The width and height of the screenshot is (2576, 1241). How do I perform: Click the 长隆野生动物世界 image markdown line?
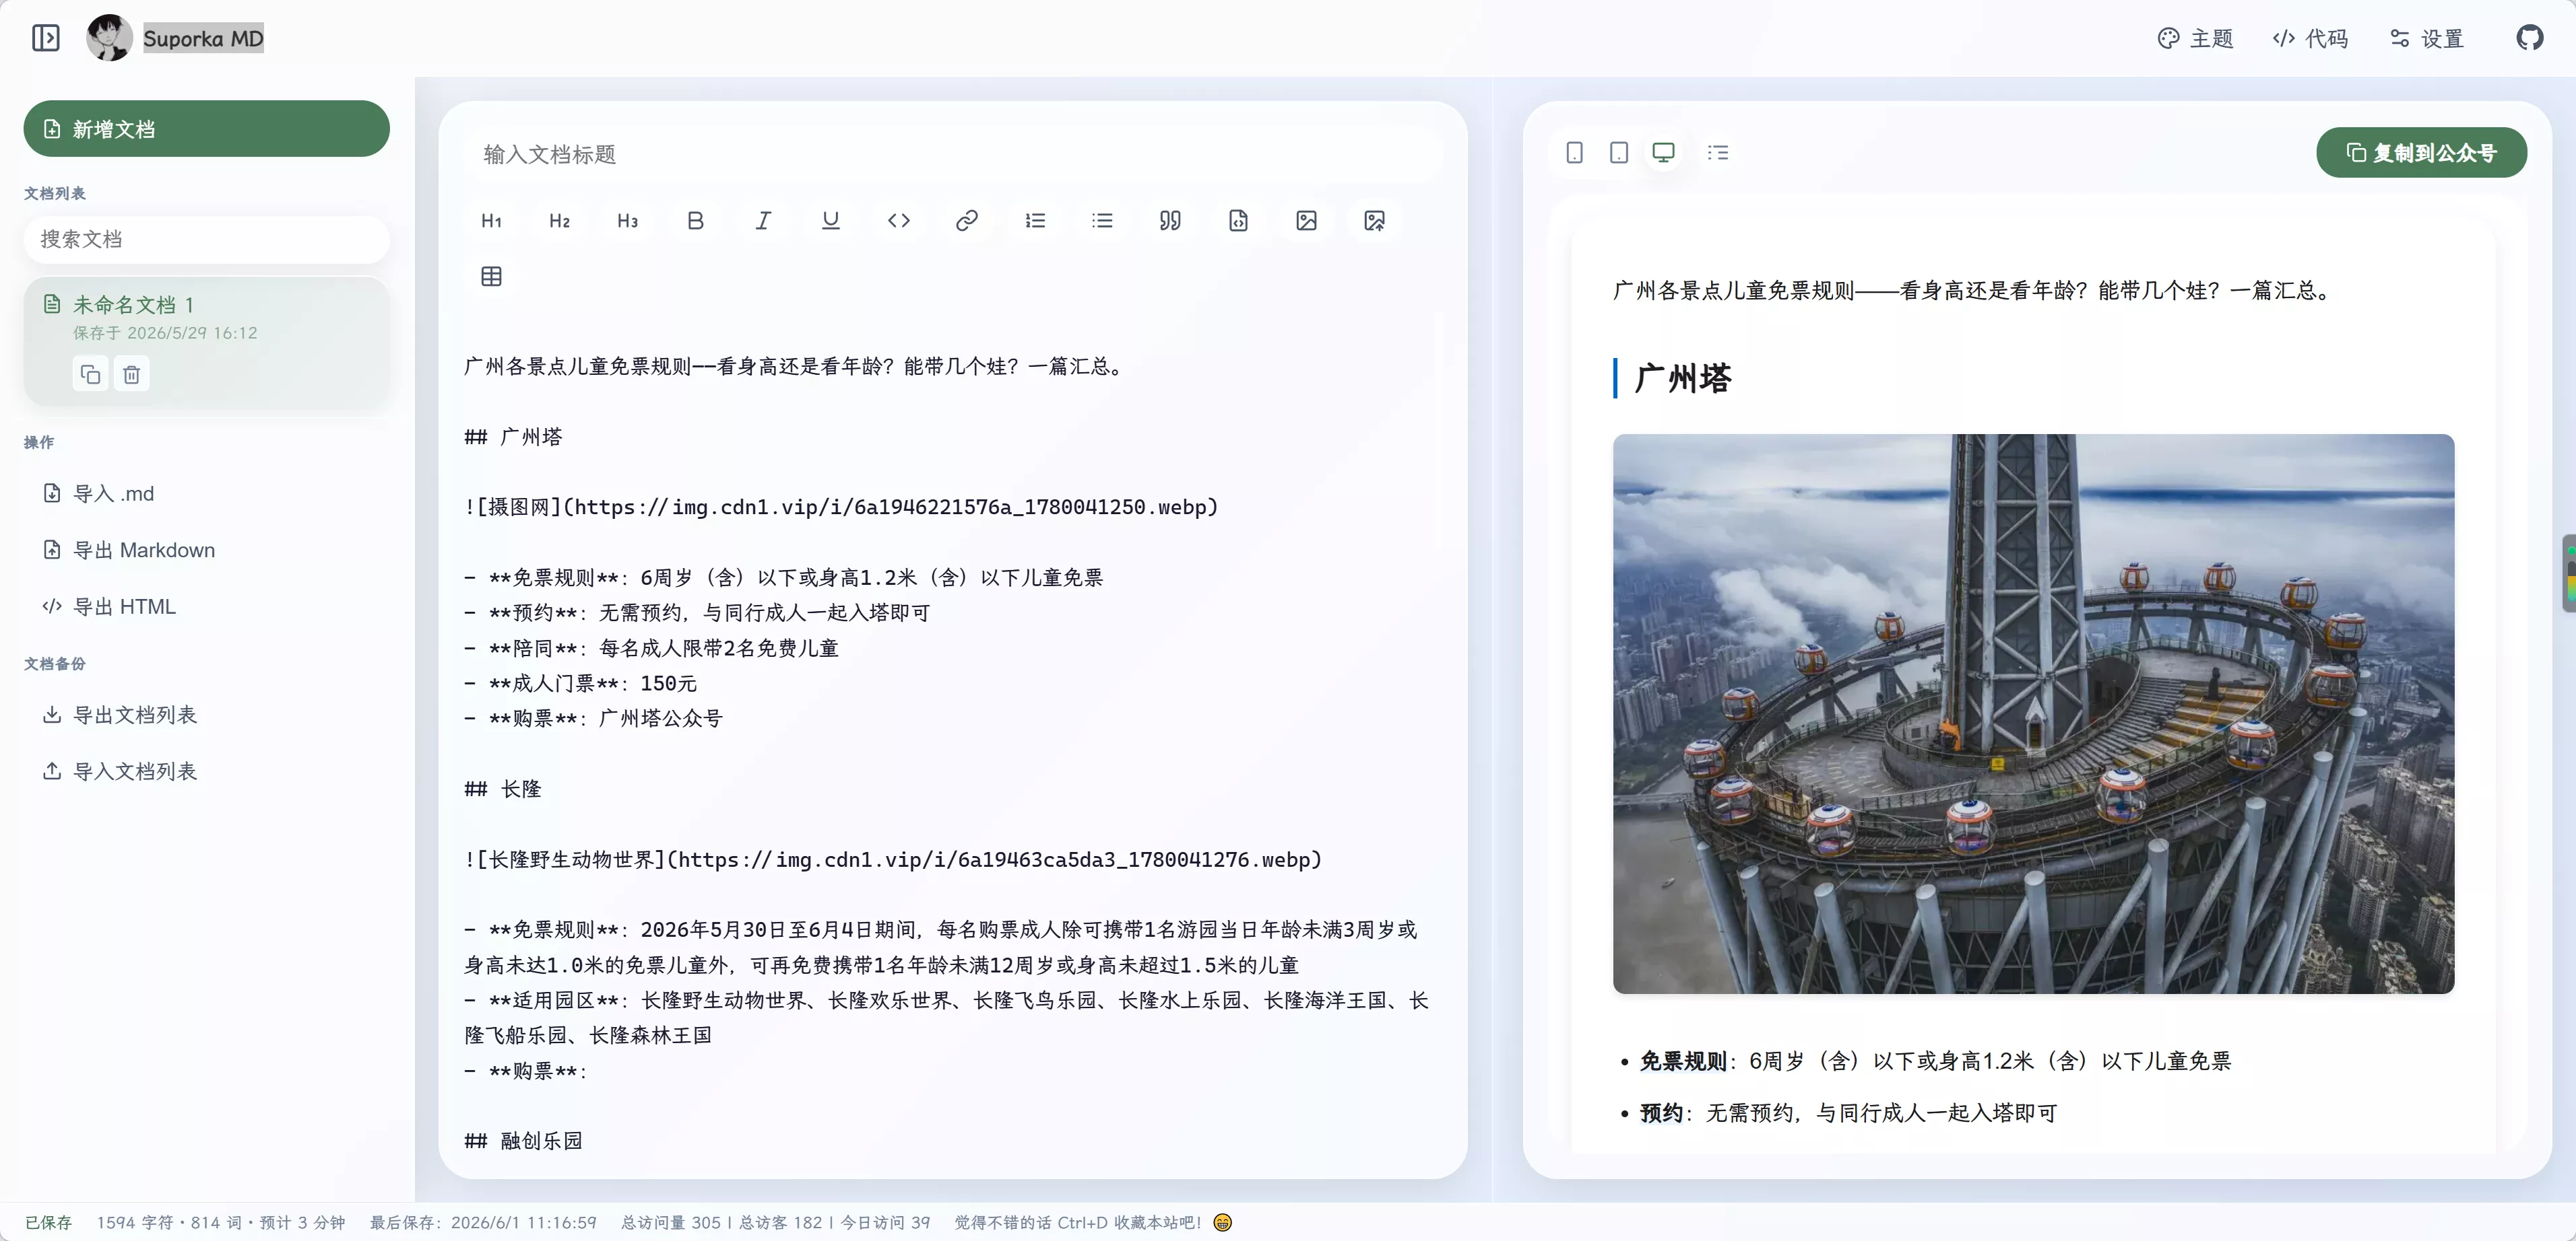click(x=893, y=860)
